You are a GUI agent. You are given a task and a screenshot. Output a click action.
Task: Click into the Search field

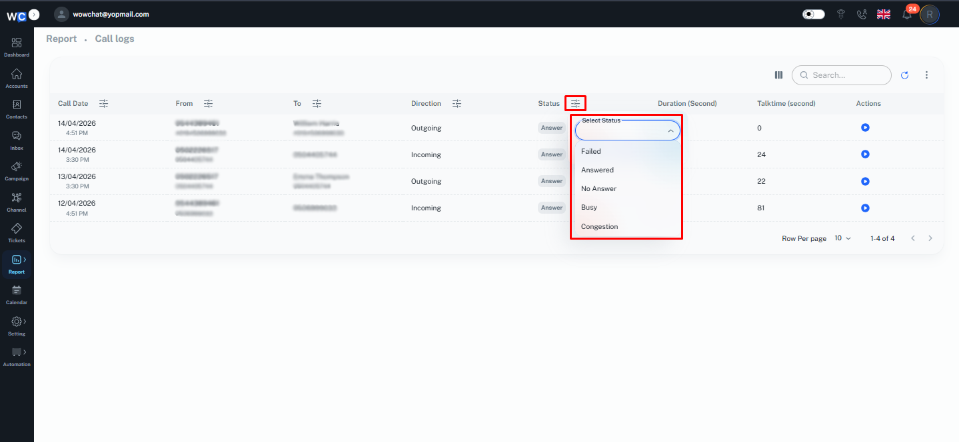coord(842,75)
